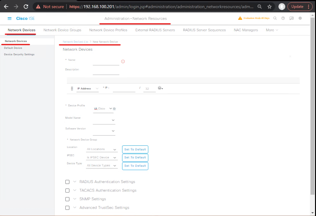This screenshot has height=216, width=316.
Task: Click the subnet mask field showing 32
Action: (x=149, y=89)
